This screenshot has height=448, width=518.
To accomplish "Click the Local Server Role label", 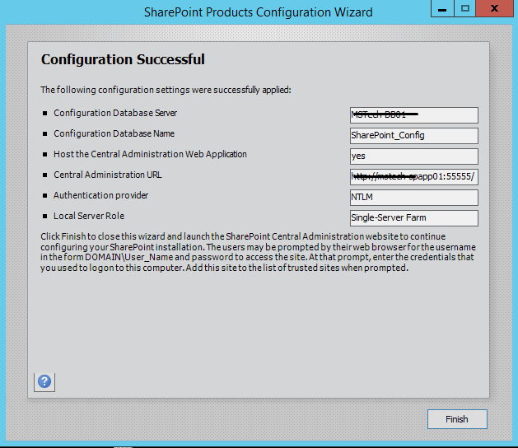I will click(90, 216).
